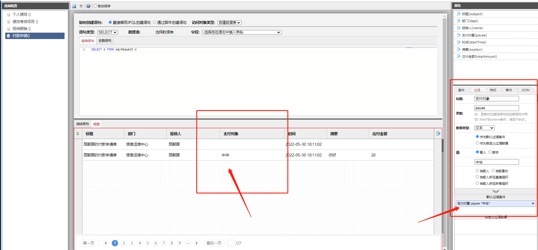Click the icon next to 个人绩效 item
The height and width of the screenshot is (250, 538).
pyautogui.click(x=8, y=15)
